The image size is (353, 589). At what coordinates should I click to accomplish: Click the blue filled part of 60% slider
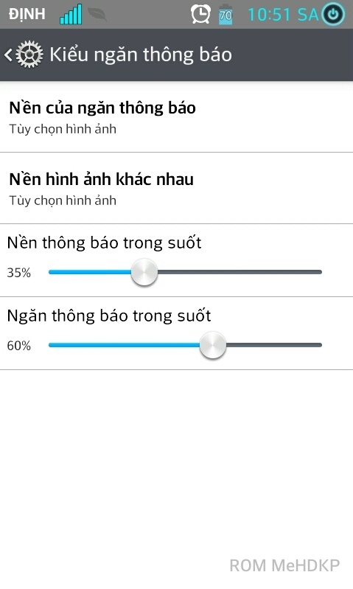(124, 345)
